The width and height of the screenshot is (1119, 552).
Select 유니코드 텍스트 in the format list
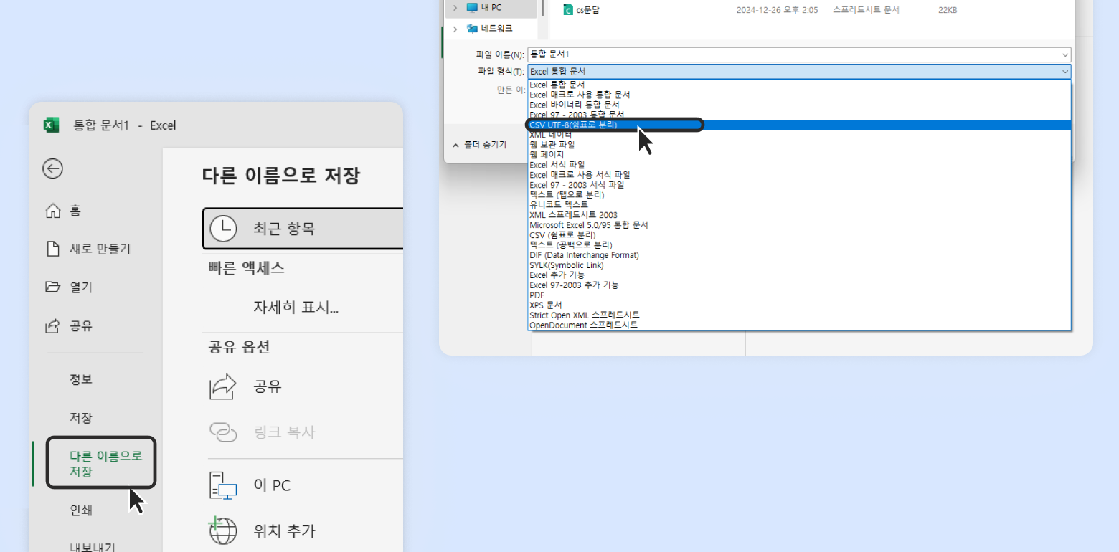(x=799, y=205)
